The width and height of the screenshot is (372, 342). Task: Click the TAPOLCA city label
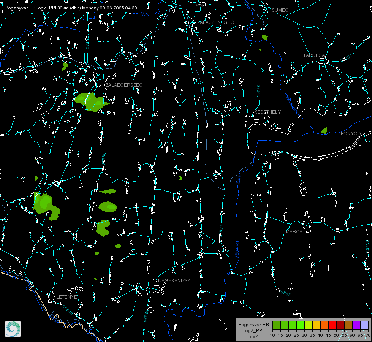point(314,55)
